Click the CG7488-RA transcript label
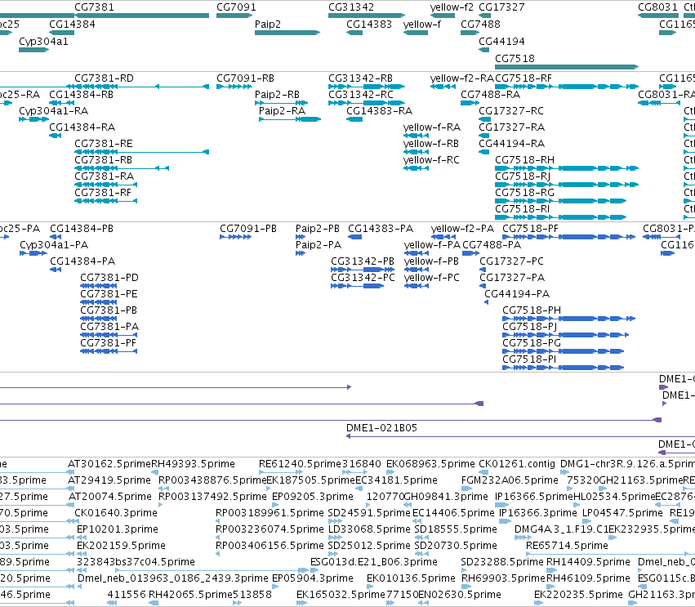 point(490,95)
